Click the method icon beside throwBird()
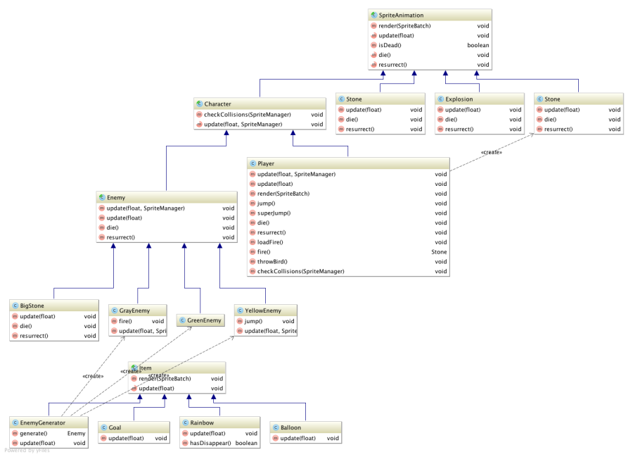 pos(252,261)
